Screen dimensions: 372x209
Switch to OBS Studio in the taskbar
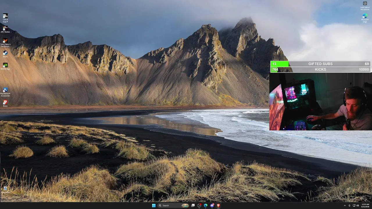(199, 206)
